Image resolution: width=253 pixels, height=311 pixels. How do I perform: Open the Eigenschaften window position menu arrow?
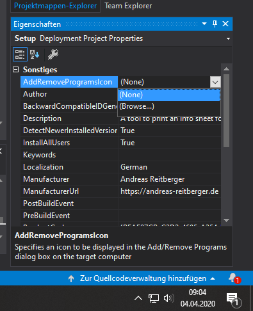(x=204, y=24)
